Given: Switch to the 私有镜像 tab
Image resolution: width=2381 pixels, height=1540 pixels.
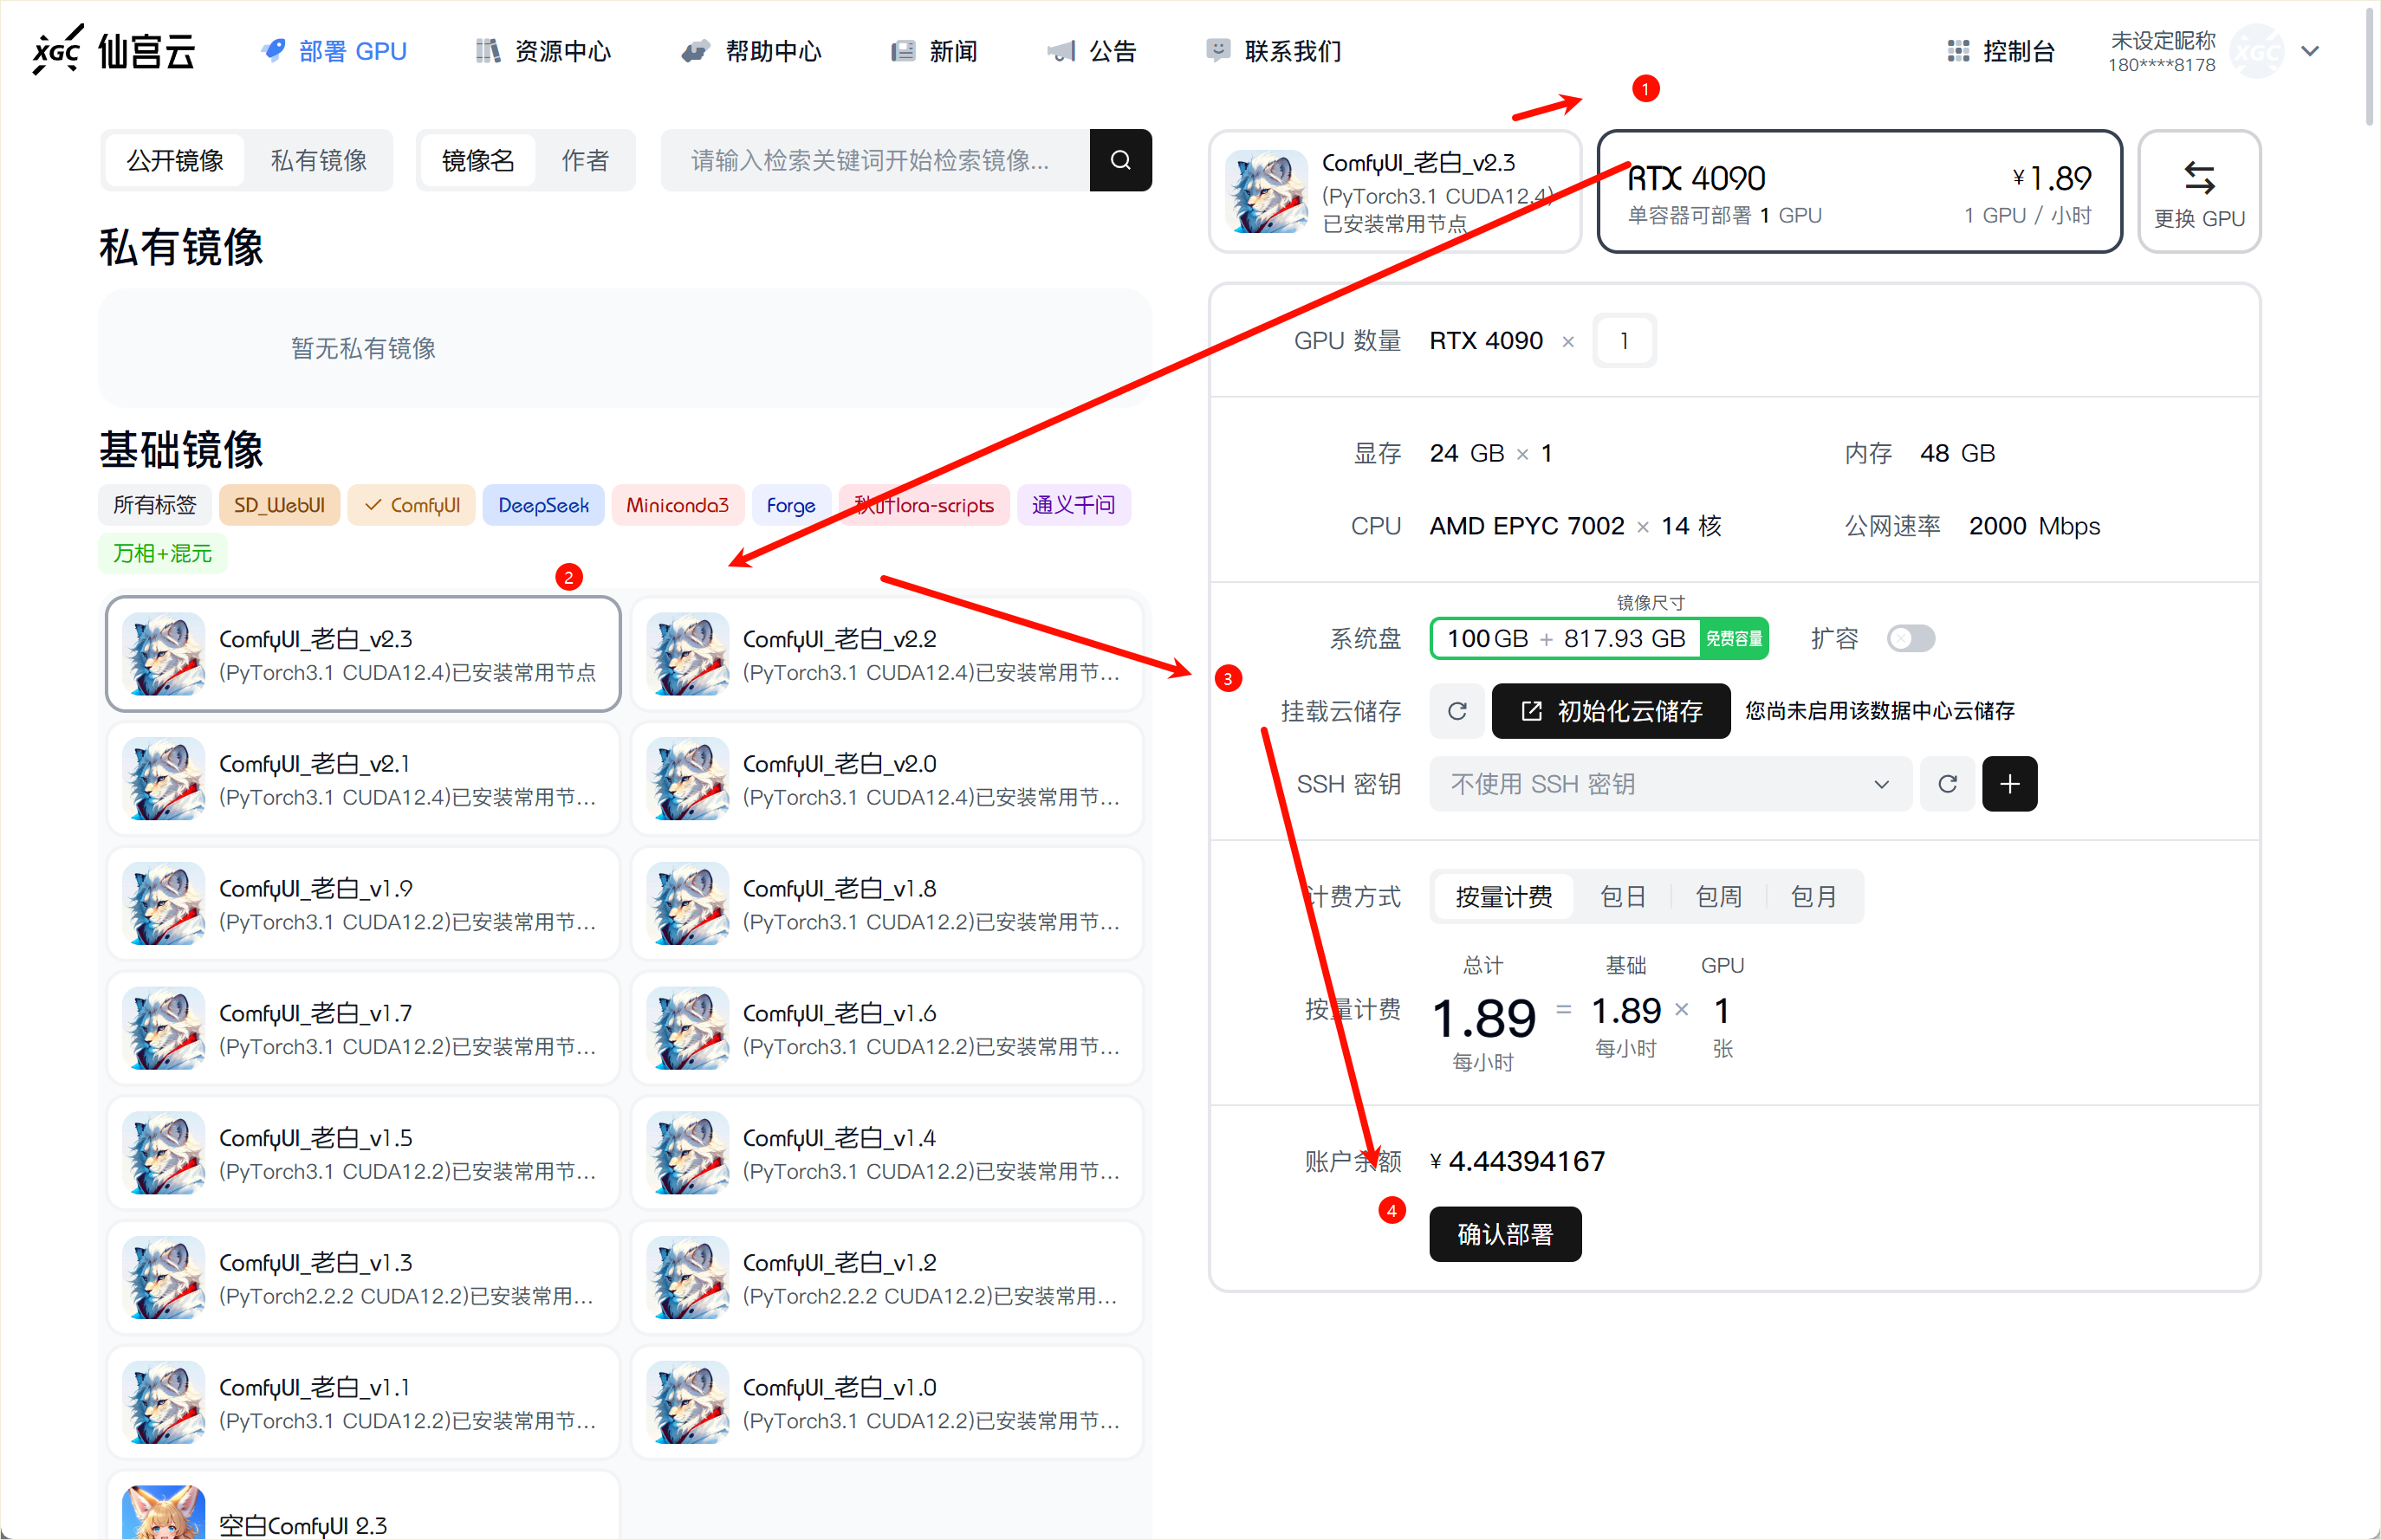Looking at the screenshot, I should [318, 160].
